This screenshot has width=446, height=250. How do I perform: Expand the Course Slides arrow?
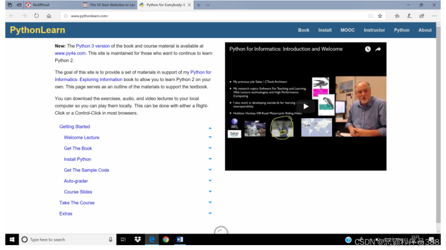210,191
